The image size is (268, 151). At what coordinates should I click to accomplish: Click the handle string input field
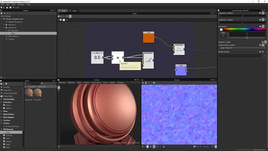[x=240, y=56]
